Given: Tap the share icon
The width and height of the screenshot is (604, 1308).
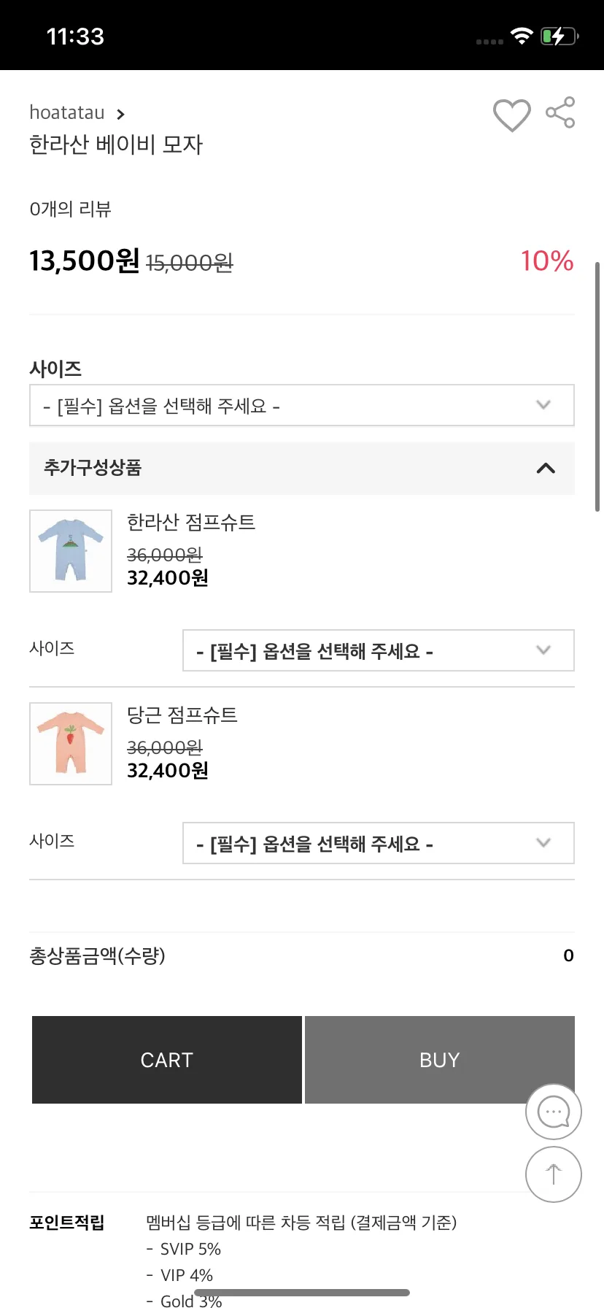Looking at the screenshot, I should 560,112.
